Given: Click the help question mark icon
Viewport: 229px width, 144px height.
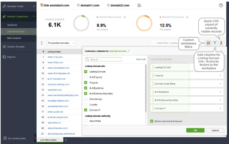Looking at the screenshot, I should [221, 5].
